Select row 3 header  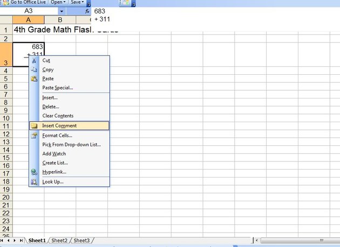coord(6,54)
